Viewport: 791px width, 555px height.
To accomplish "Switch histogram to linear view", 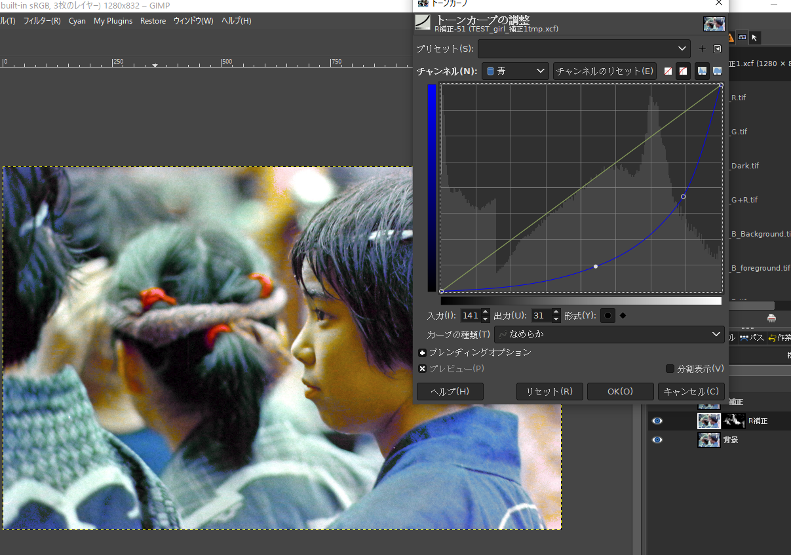I will tap(703, 71).
